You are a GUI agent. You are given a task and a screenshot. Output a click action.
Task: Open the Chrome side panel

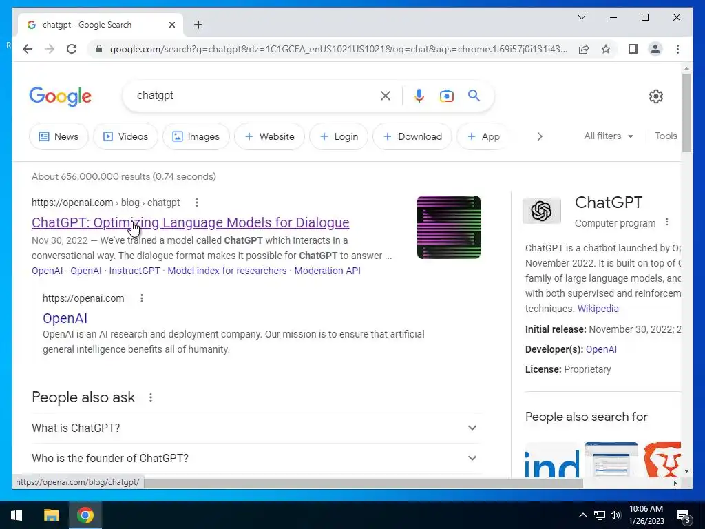pos(633,49)
